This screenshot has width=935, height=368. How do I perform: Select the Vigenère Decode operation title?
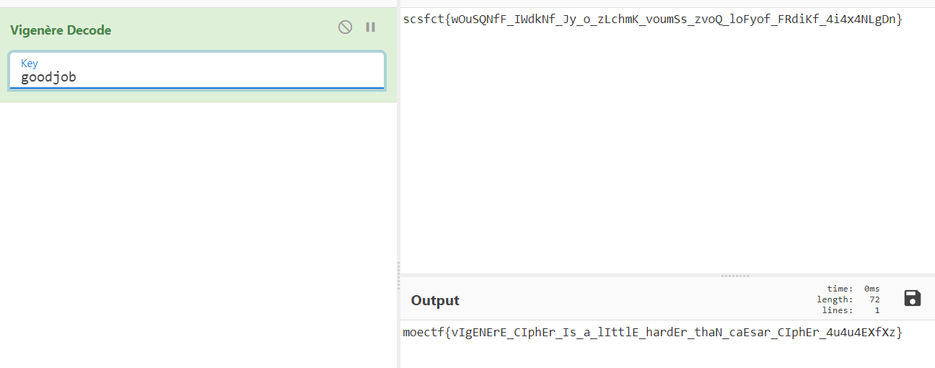(61, 30)
